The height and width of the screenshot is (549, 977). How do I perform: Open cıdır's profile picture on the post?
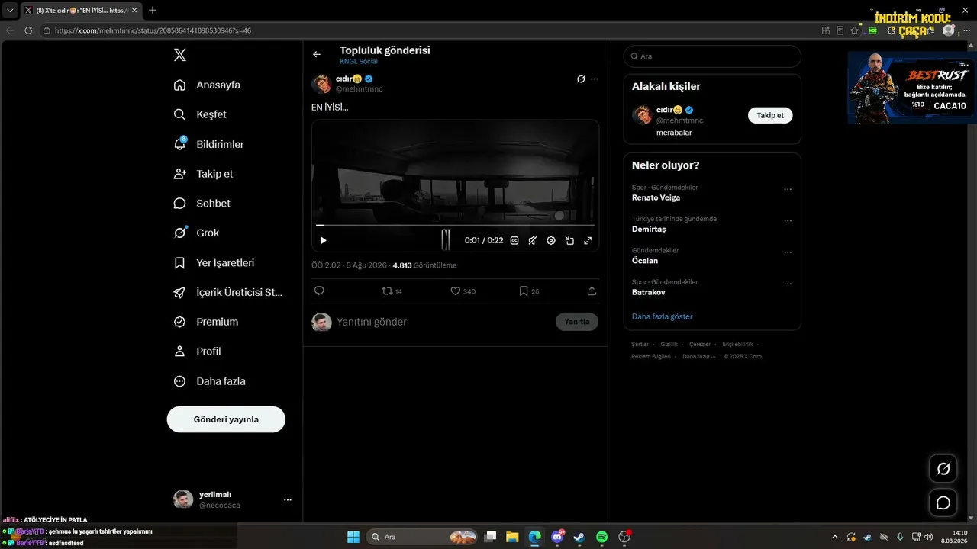(x=321, y=84)
